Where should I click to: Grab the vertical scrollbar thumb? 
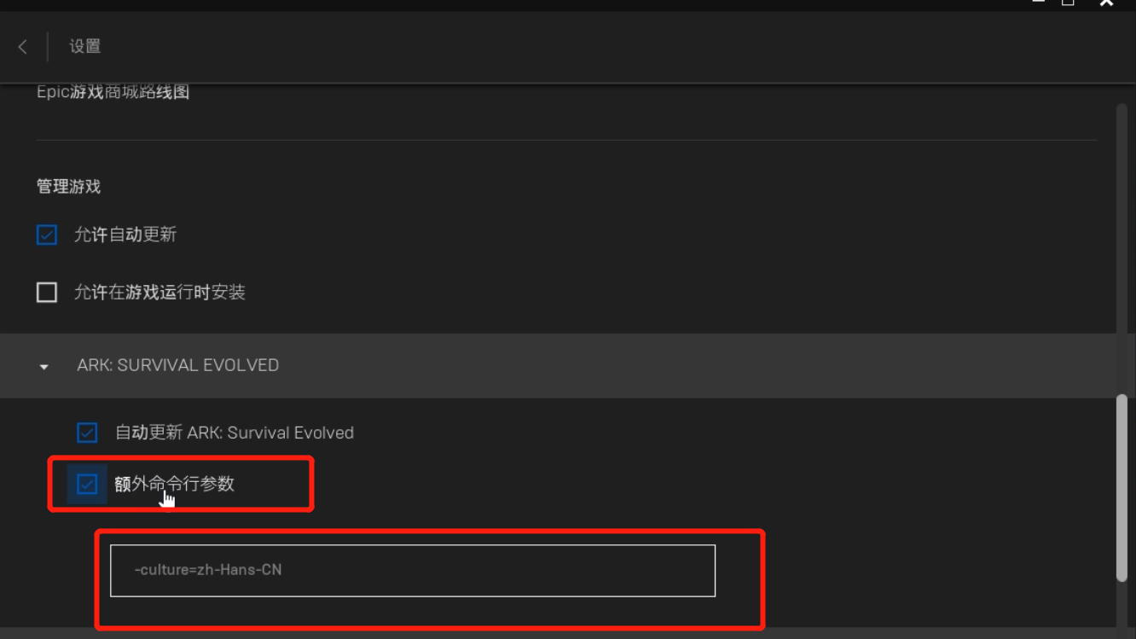1122,487
